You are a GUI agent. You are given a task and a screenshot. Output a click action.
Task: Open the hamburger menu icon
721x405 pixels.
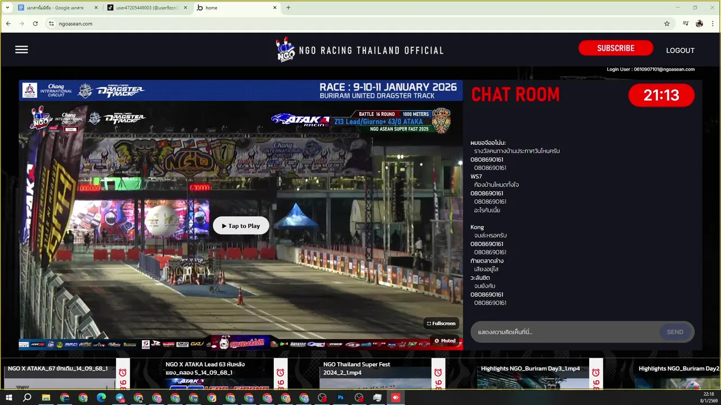tap(21, 49)
